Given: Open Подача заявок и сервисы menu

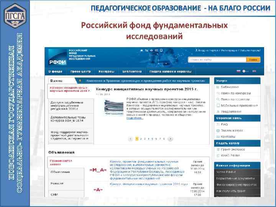Looking at the screenshot, I should click(170, 72).
